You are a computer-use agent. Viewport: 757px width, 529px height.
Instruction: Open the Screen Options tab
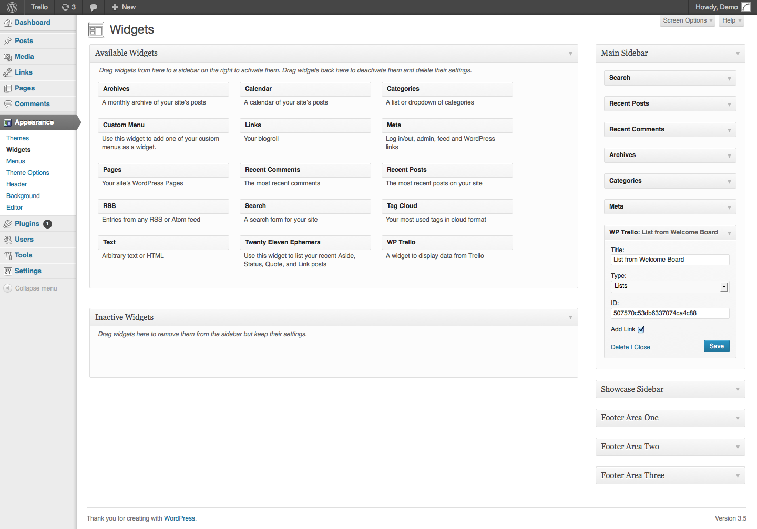coord(688,20)
